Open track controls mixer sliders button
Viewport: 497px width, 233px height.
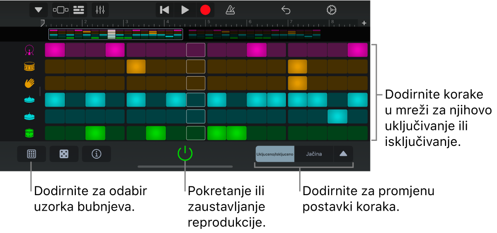tap(100, 10)
